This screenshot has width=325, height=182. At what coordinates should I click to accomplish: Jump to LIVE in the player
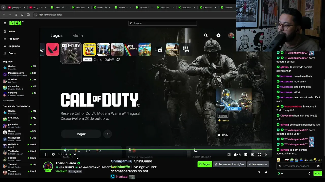(73, 154)
